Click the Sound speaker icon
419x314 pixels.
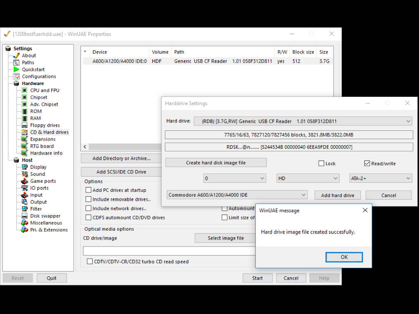tap(25, 174)
